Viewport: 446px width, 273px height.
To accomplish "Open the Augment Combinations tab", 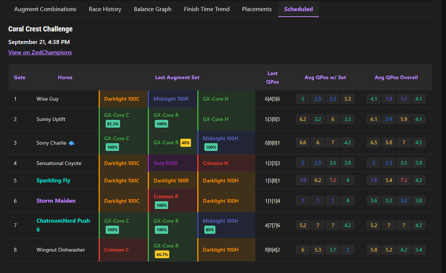I will click(45, 9).
